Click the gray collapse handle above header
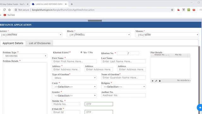Viewport: 202px width, 114px height. [x=95, y=21]
